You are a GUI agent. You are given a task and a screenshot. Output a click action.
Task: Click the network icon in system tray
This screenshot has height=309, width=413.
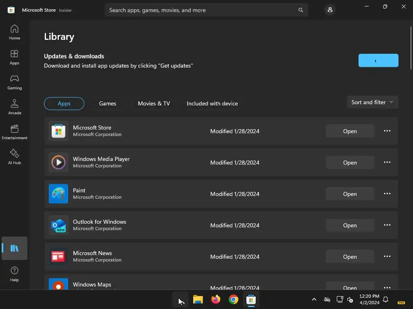pyautogui.click(x=340, y=299)
